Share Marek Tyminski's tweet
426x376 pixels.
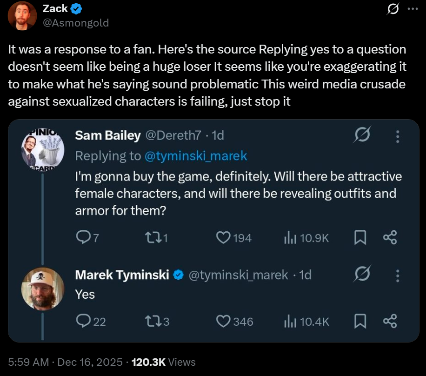(389, 321)
